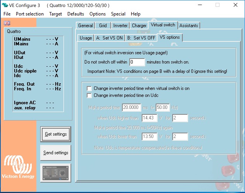Open the File menu

pos(7,14)
